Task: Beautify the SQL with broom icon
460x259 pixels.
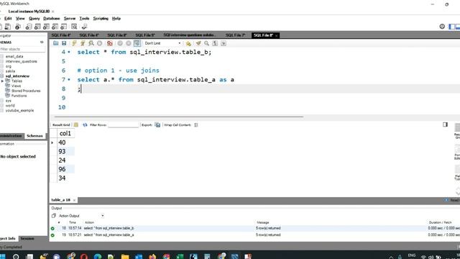Action: (x=198, y=43)
